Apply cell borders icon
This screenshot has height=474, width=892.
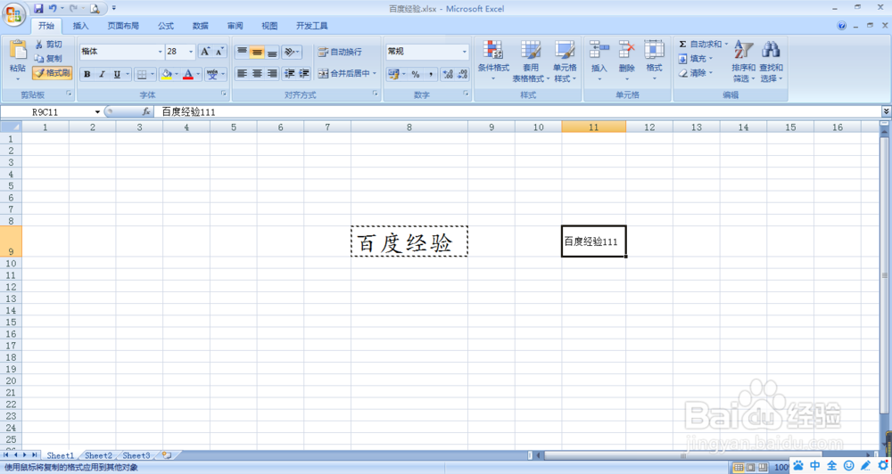point(142,75)
